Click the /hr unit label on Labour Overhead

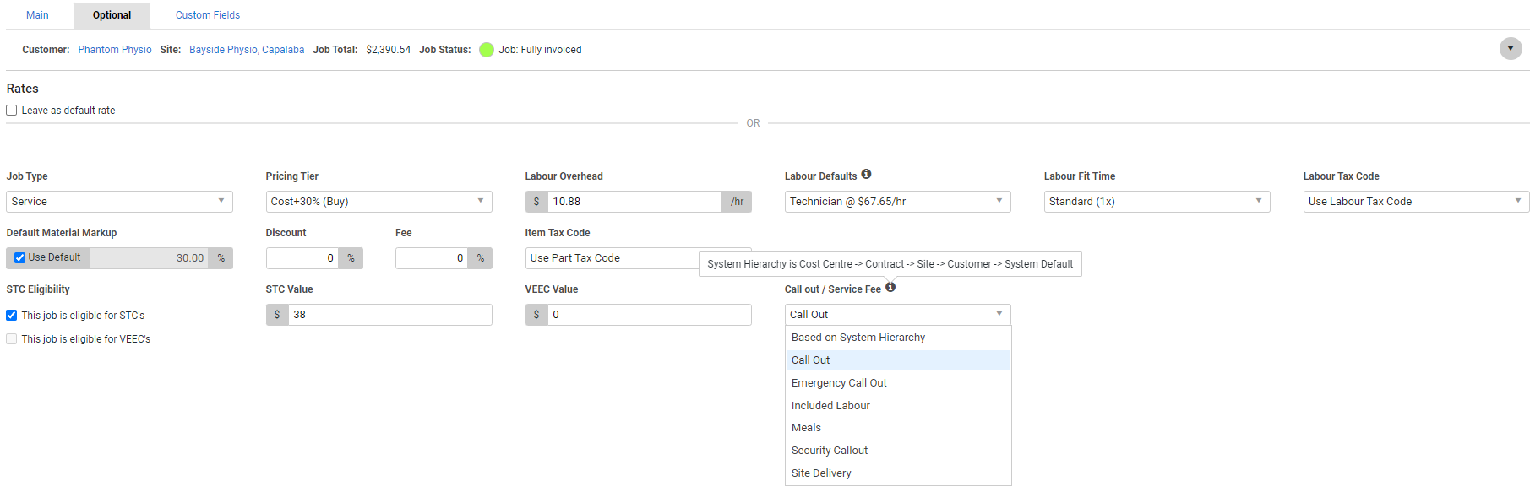point(737,202)
